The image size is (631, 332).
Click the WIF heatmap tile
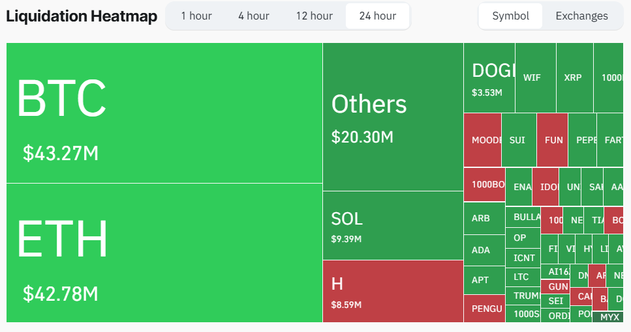point(535,77)
